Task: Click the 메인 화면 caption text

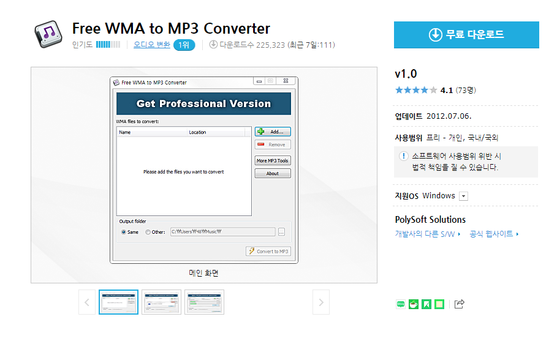Action: tap(203, 273)
